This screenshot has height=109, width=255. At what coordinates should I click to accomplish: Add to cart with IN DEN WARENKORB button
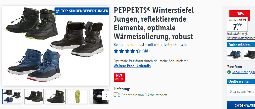click(x=241, y=106)
